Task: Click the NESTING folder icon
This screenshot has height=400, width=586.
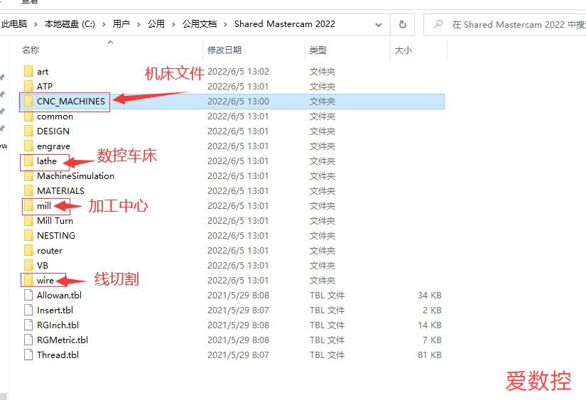Action: [x=28, y=235]
